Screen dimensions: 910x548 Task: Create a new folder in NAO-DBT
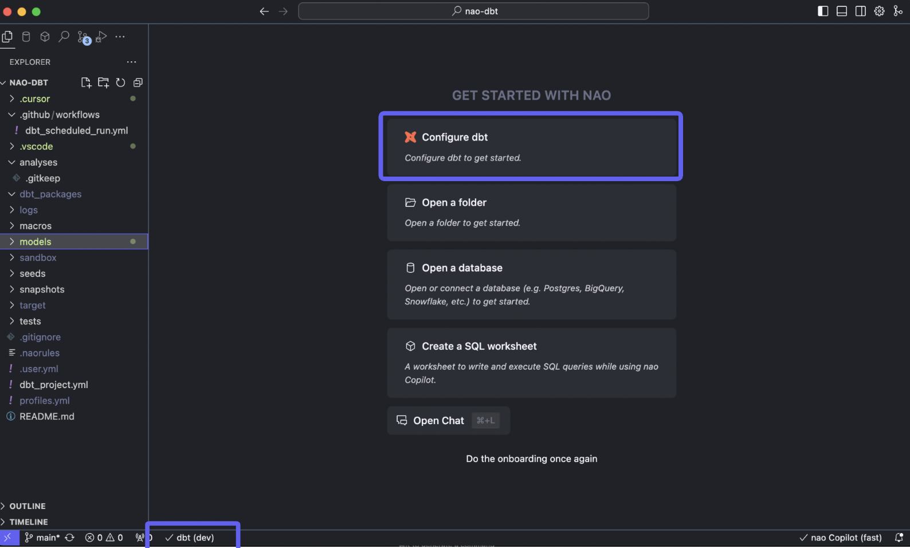(103, 83)
